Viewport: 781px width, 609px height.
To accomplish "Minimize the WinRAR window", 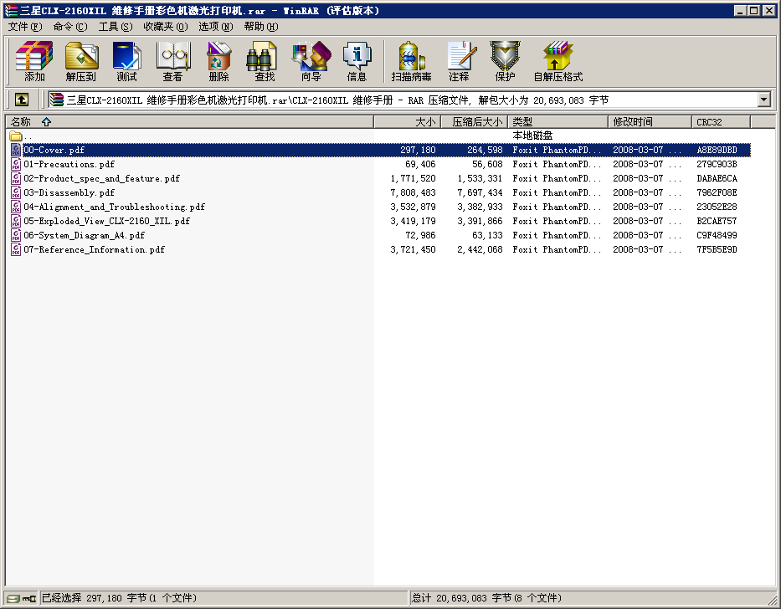I will pos(740,11).
